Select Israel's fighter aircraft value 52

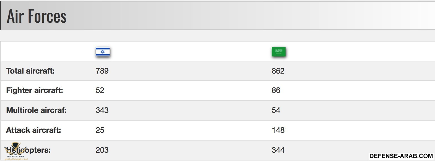coord(100,90)
